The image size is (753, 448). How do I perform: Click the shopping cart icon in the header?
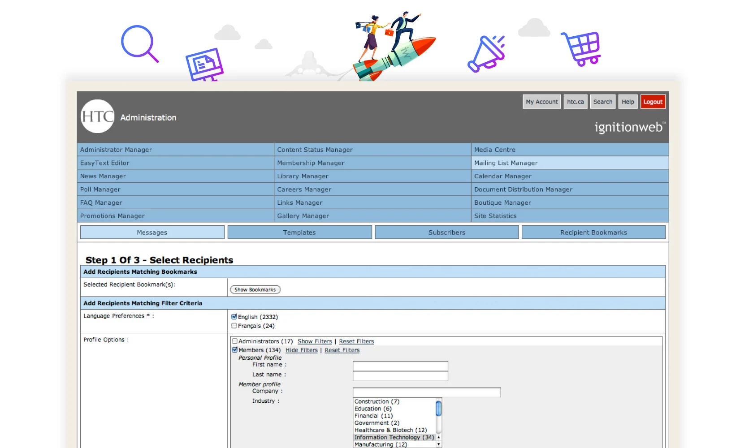tap(580, 47)
